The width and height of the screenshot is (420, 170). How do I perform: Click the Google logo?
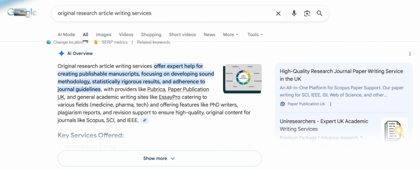(23, 13)
